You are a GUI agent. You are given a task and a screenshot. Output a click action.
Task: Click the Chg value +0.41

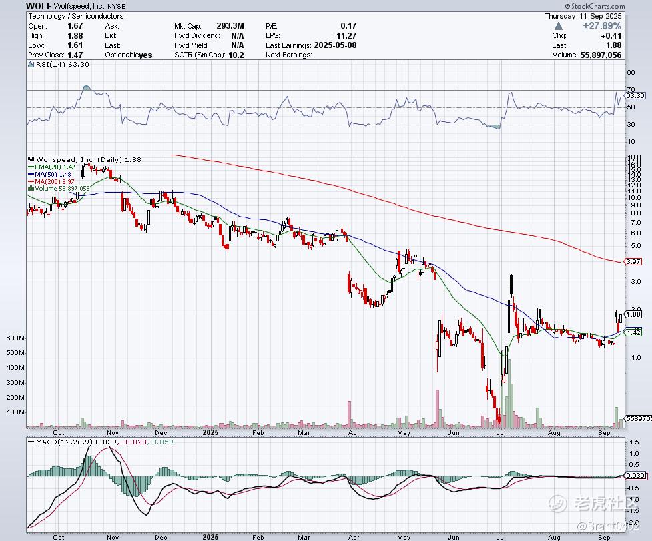[x=611, y=36]
